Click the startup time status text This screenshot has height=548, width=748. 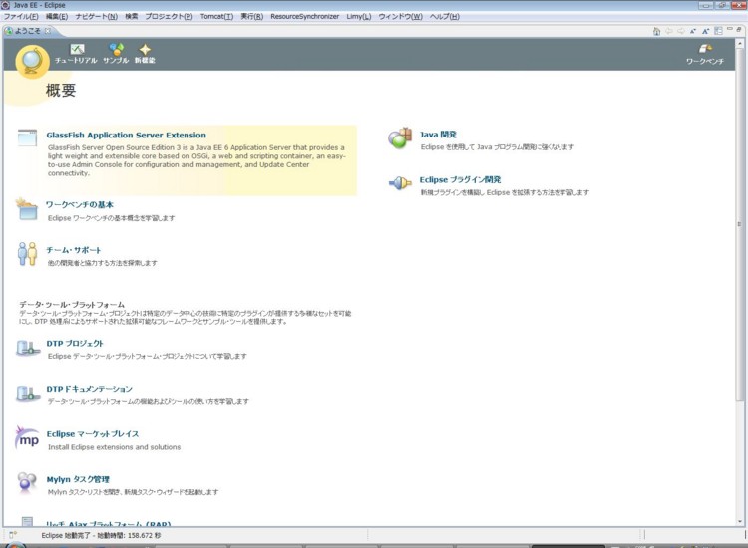click(101, 536)
